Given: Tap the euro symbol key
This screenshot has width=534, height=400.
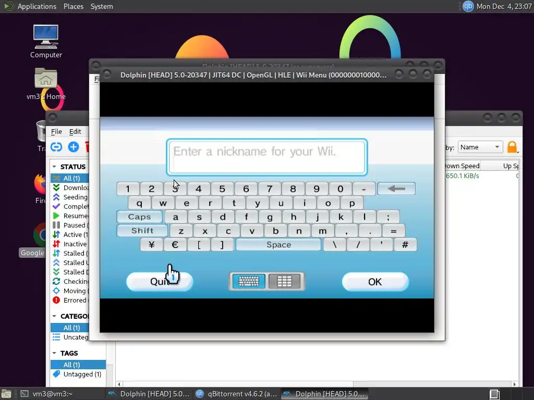Looking at the screenshot, I should 175,245.
